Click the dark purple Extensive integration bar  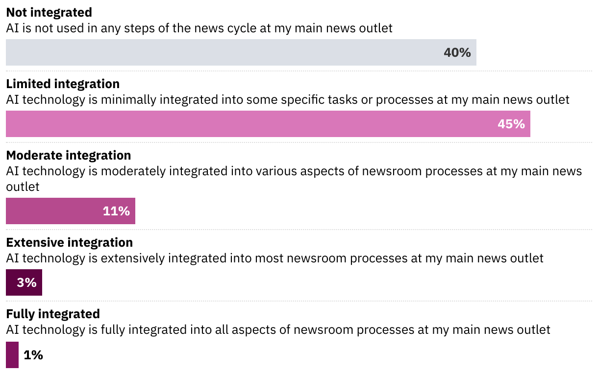pos(11,282)
